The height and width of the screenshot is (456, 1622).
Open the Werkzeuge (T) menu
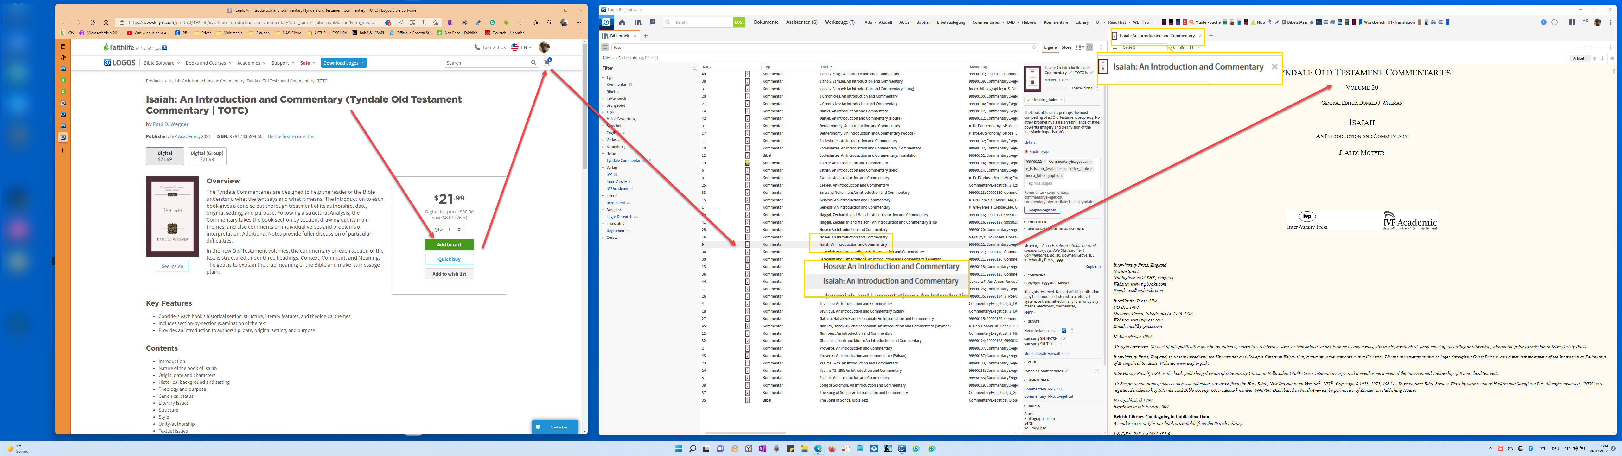[840, 22]
